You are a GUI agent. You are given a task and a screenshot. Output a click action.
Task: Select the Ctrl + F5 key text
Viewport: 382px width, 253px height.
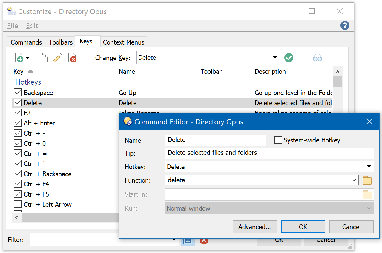[x=36, y=194]
